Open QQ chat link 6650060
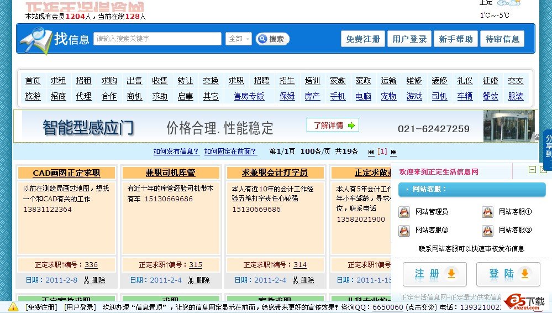Viewport: 552px width, 313px height. 387,307
